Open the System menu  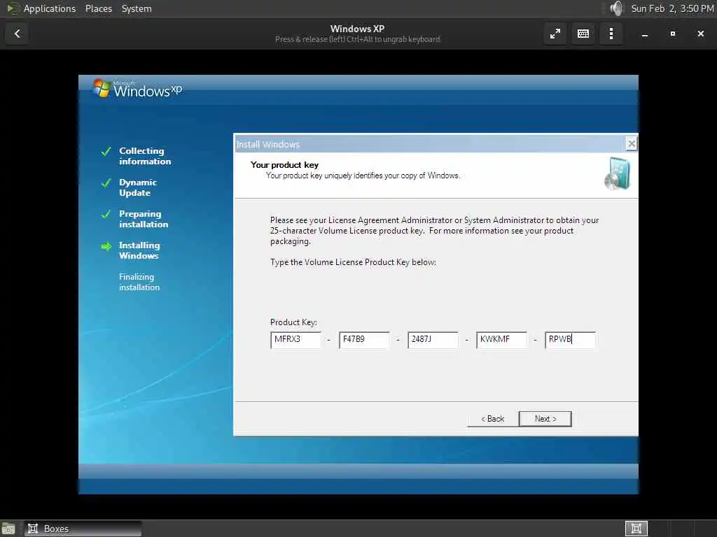pyautogui.click(x=137, y=8)
